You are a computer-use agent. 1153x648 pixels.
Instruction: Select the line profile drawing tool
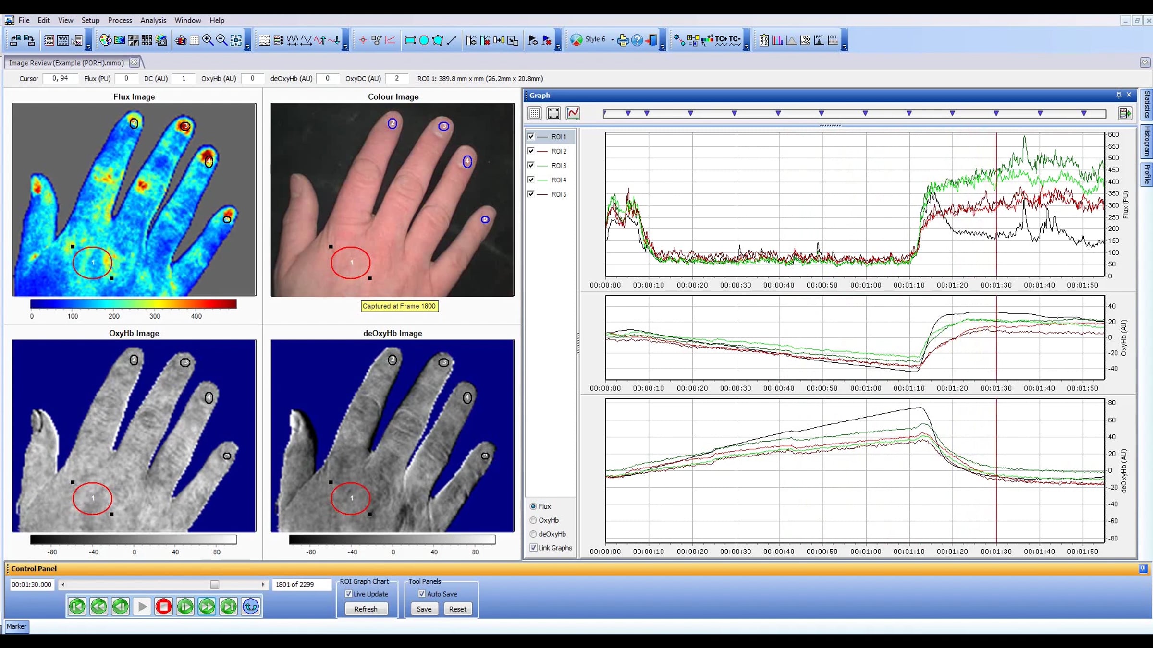pos(451,40)
